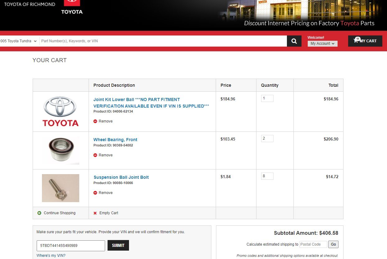Open the Suspension Ball Joint Bolt image
The height and width of the screenshot is (259, 387).
tap(61, 188)
